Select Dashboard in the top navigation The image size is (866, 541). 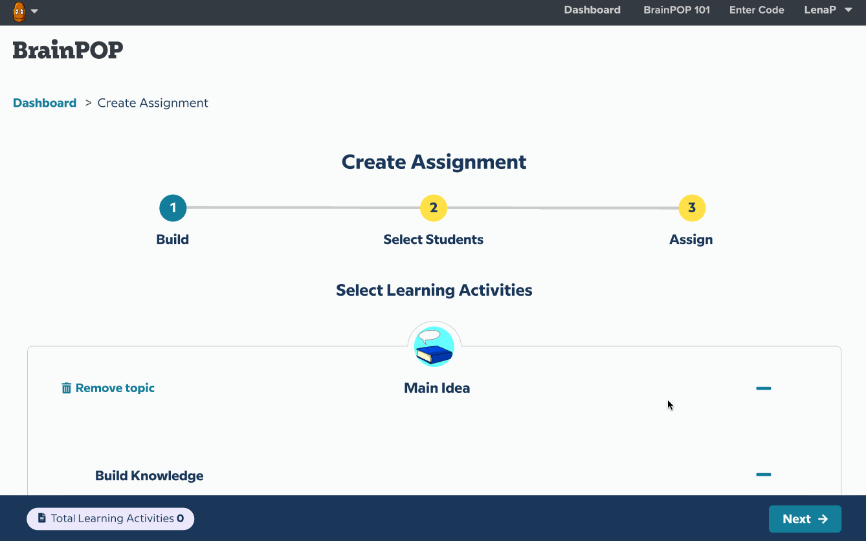592,10
